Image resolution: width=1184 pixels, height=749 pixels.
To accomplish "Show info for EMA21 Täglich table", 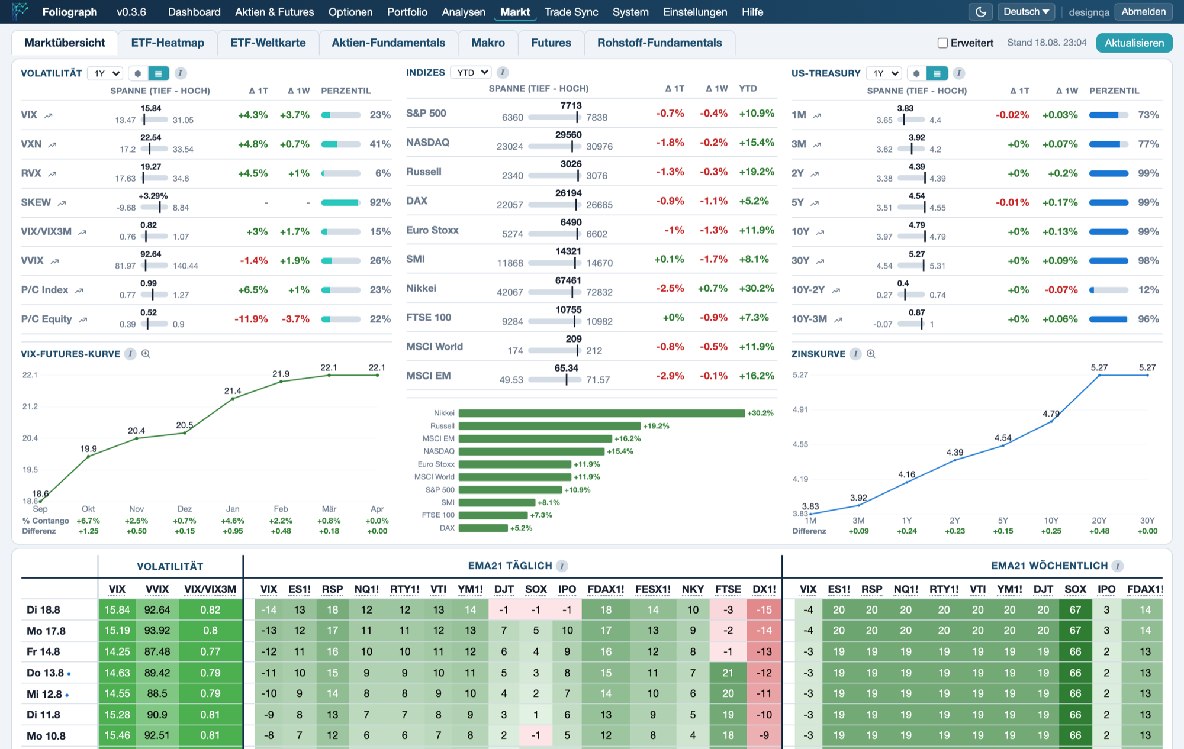I will [562, 566].
